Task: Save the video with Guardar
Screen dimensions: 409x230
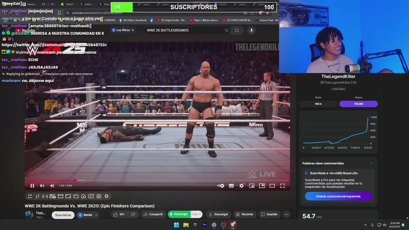Action: (269, 214)
